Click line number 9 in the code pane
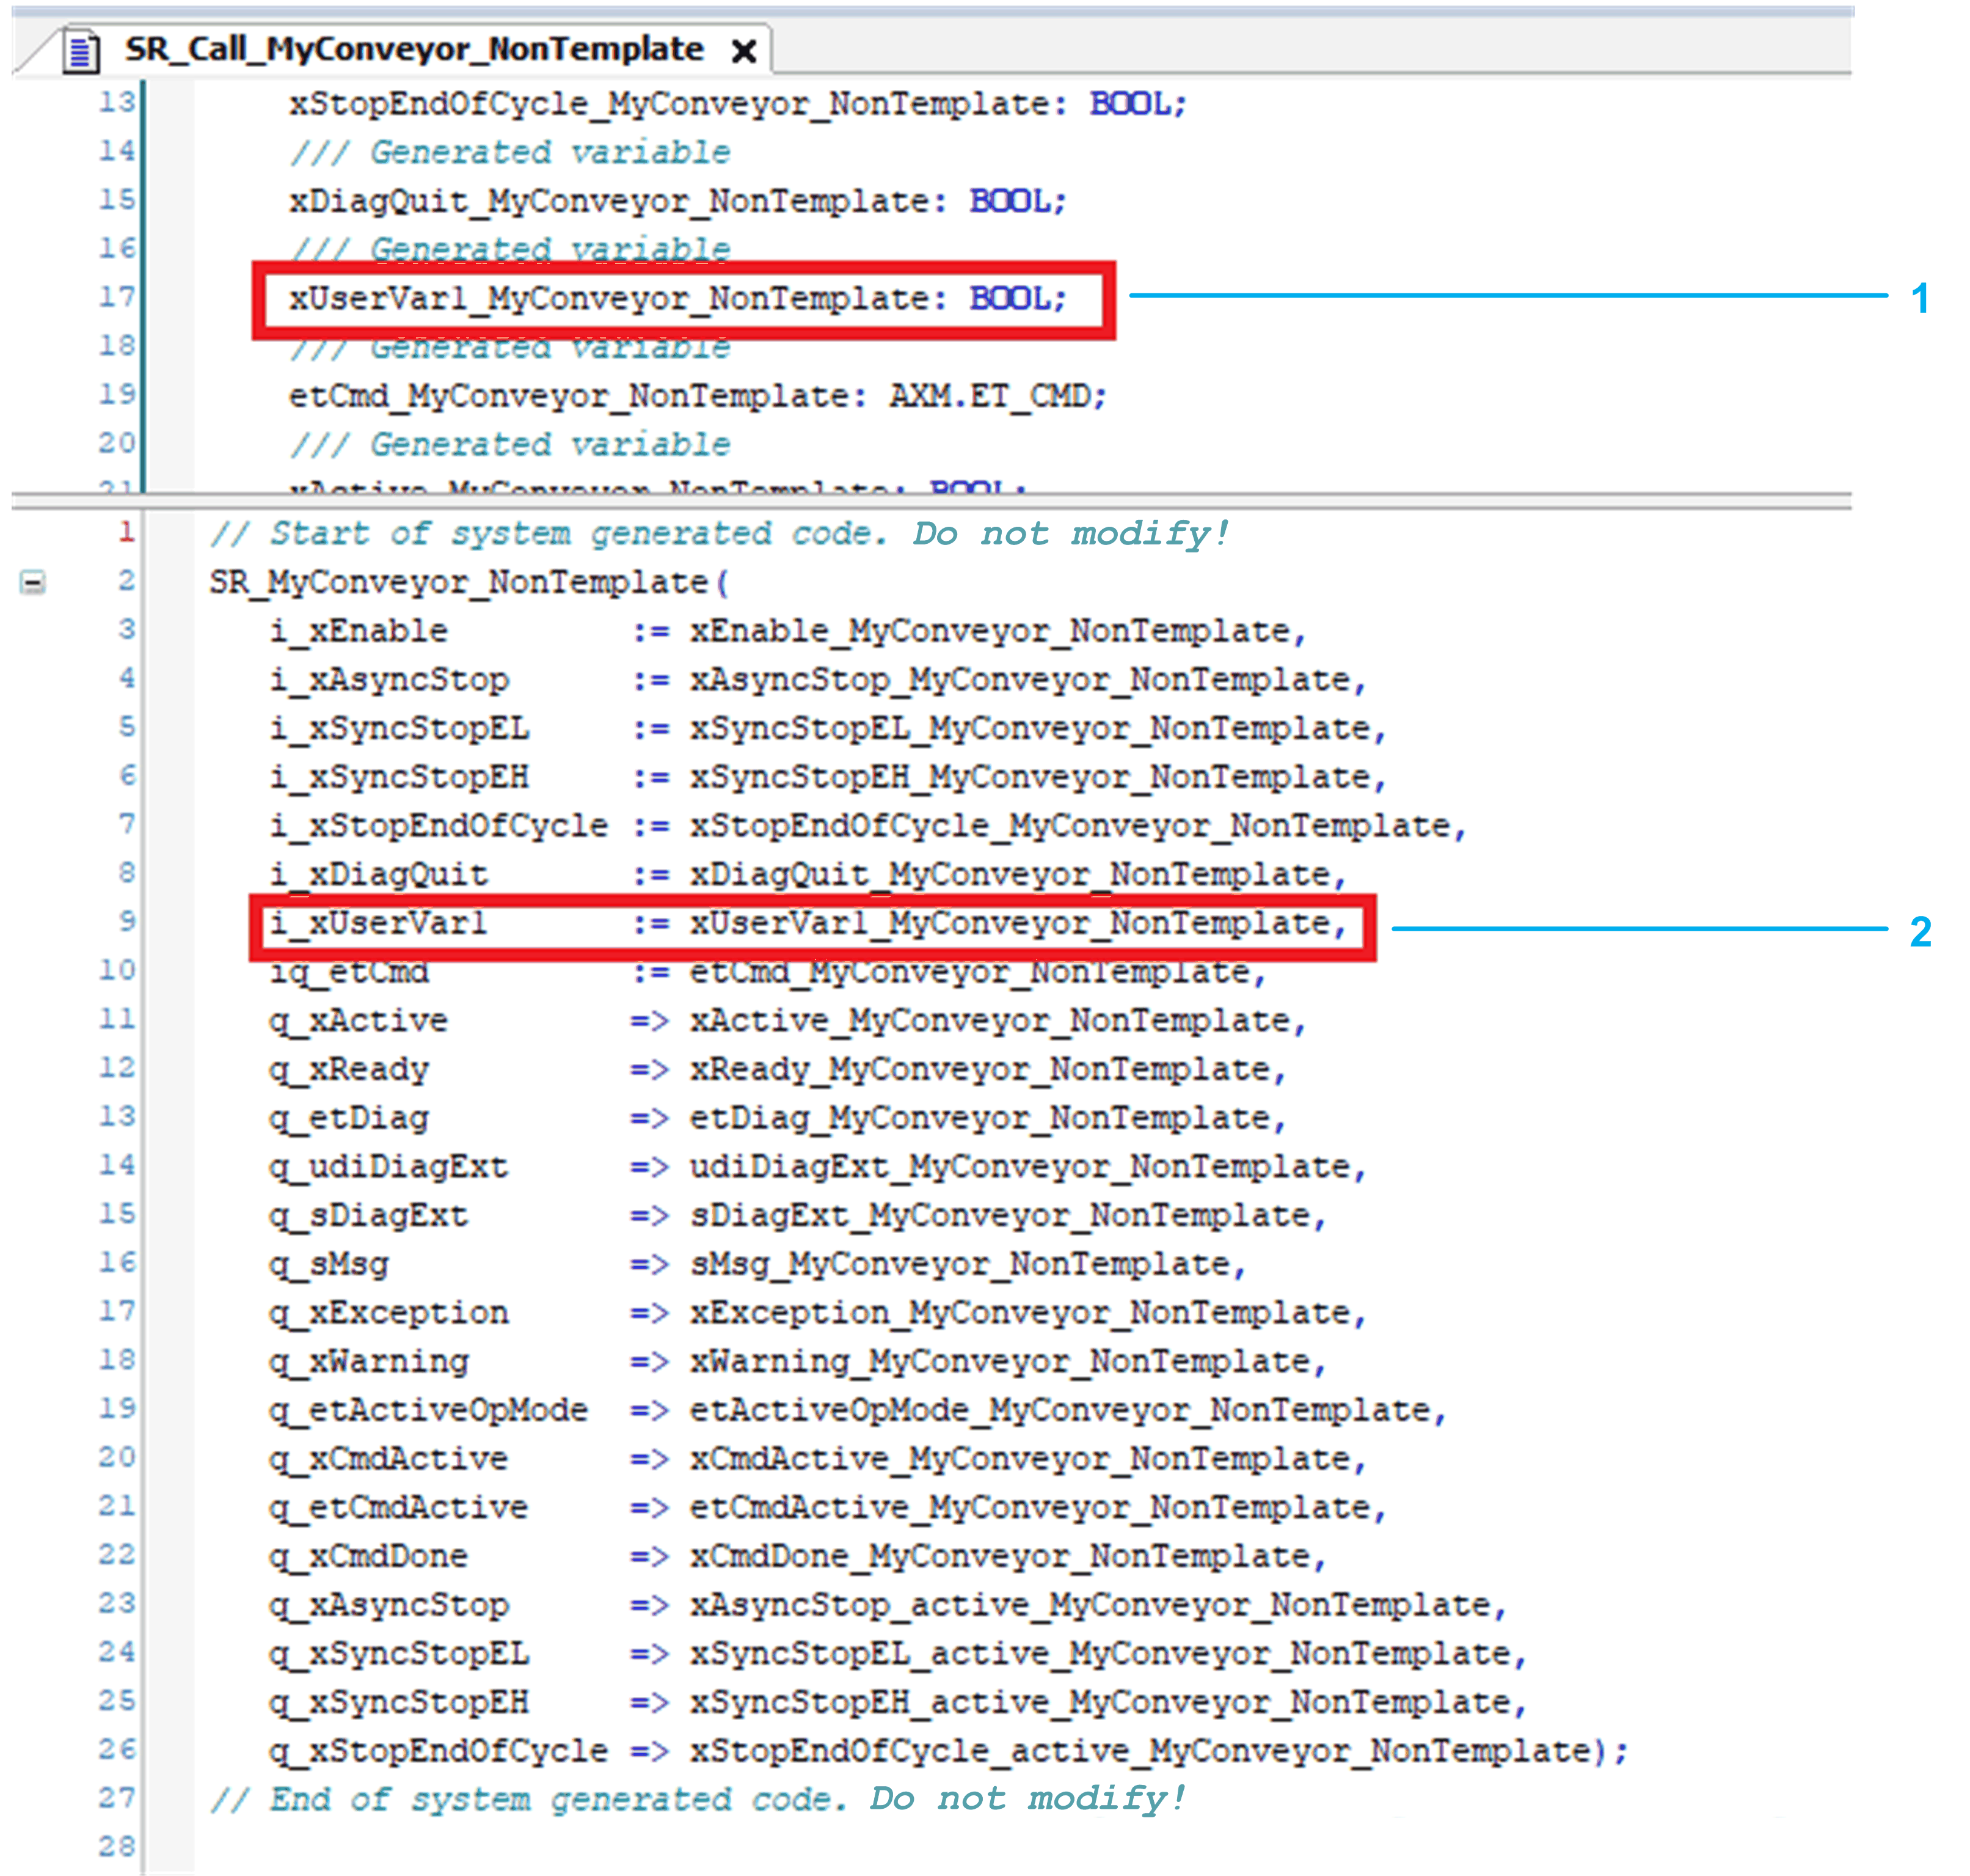The image size is (1970, 1876). coord(127,921)
